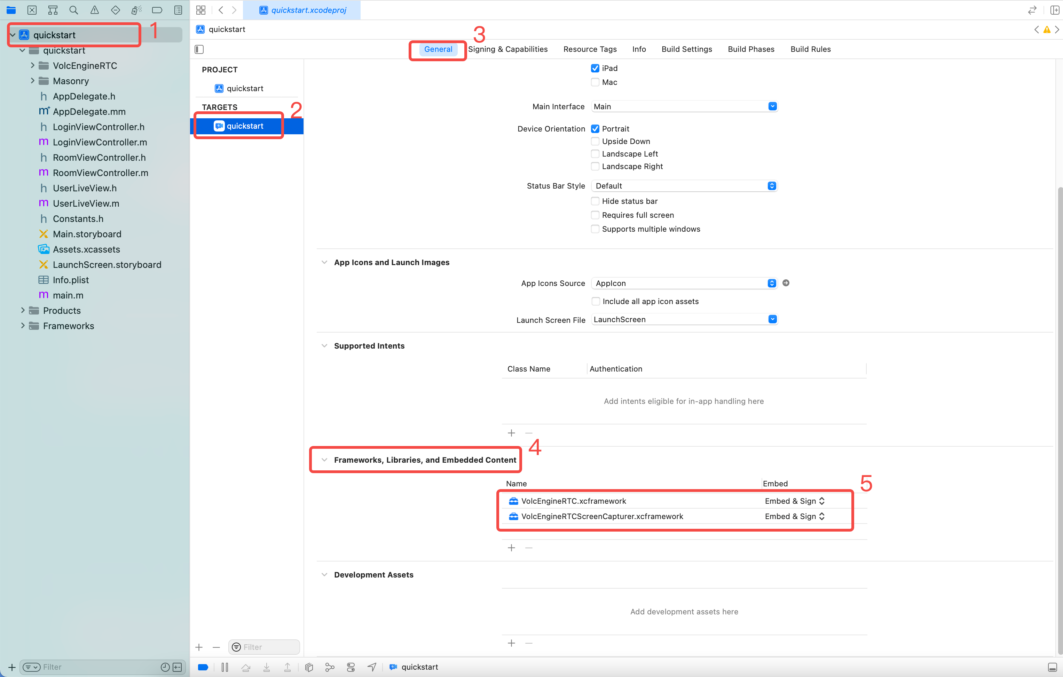Image resolution: width=1063 pixels, height=677 pixels.
Task: Click the related items grid icon
Action: [201, 10]
